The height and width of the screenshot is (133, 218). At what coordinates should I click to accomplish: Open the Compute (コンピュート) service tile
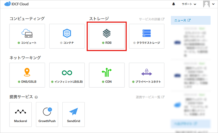[x=27, y=36]
